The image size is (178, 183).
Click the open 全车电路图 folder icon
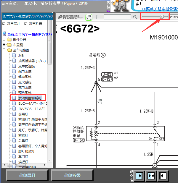point(9,50)
